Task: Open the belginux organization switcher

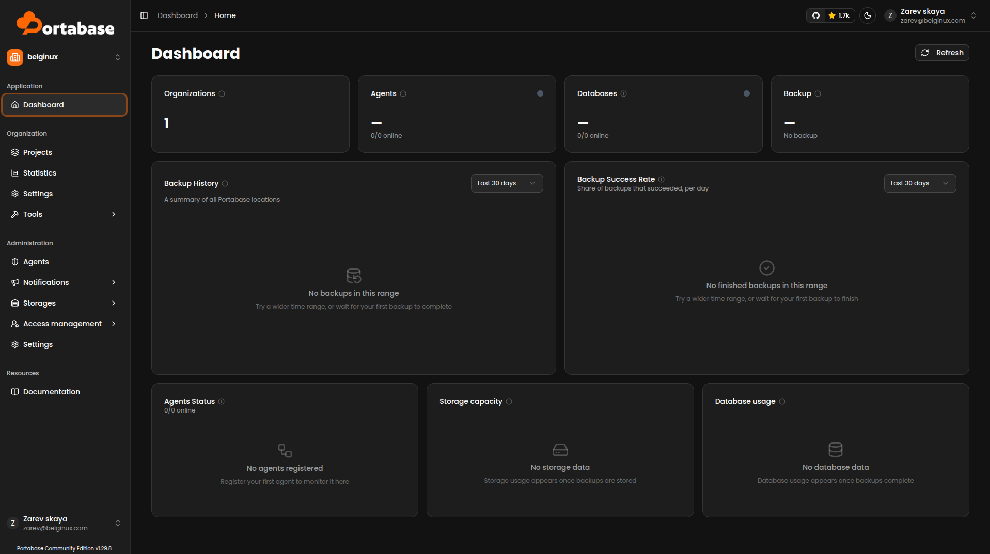Action: [65, 57]
